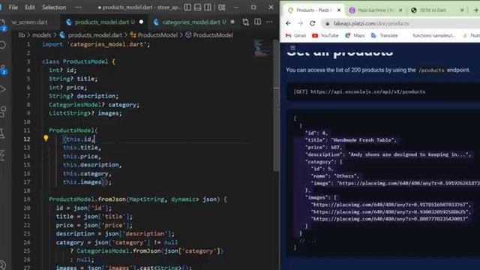
Task: Switch to JSON to Dart Chrome tab
Action: tap(438, 10)
